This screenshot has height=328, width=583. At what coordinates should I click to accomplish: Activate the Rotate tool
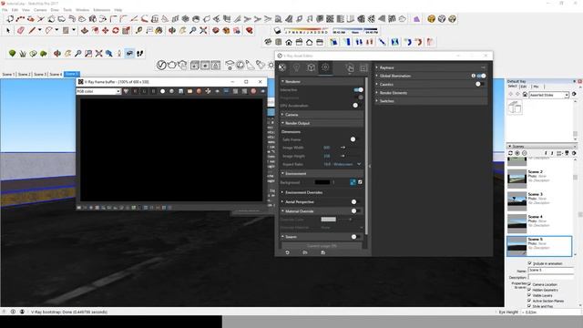[116, 30]
